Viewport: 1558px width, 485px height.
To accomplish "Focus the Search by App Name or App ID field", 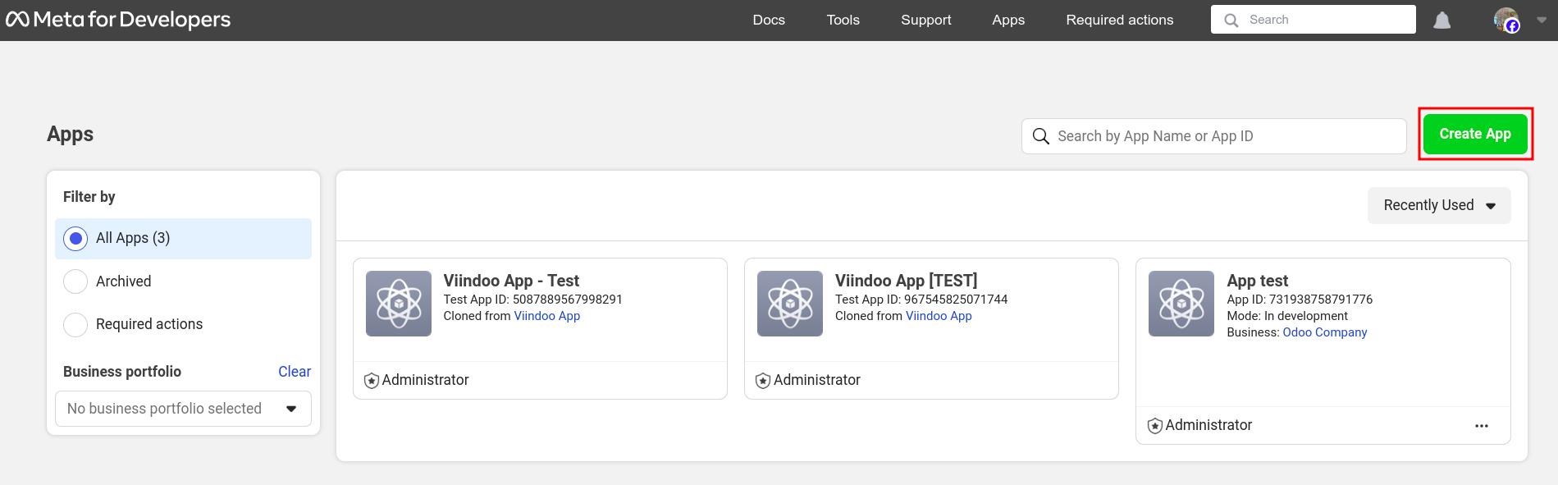I will pos(1214,136).
